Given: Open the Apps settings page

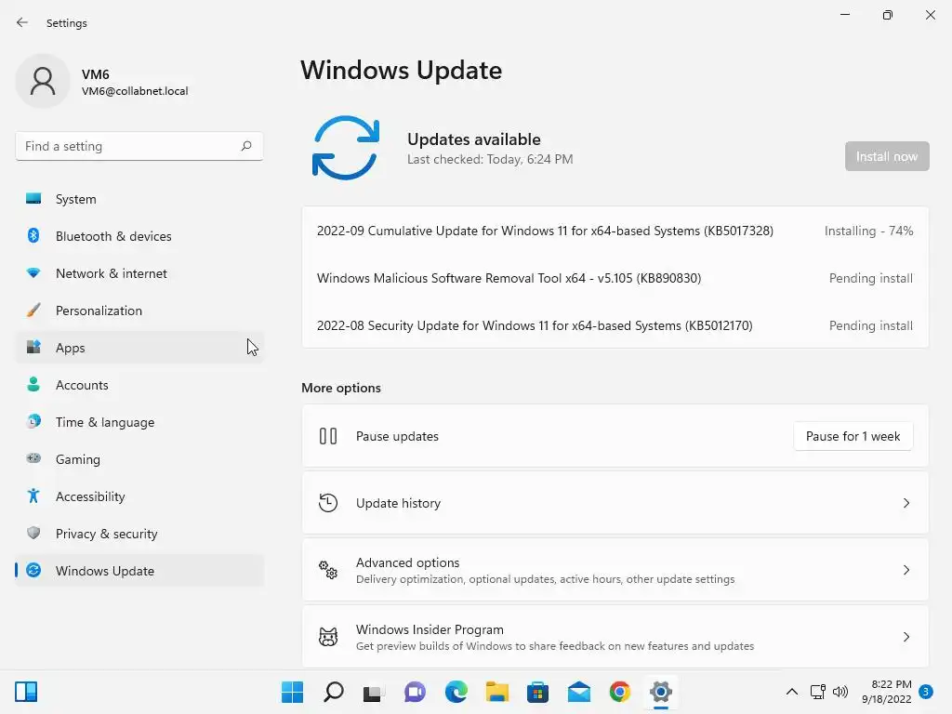Looking at the screenshot, I should point(139,348).
